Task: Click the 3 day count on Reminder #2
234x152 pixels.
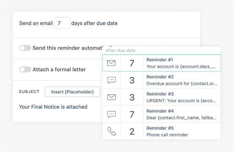Action: click(x=132, y=80)
